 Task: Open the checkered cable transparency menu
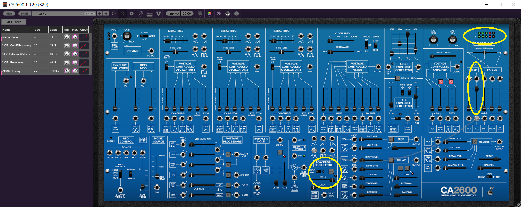(x=200, y=13)
